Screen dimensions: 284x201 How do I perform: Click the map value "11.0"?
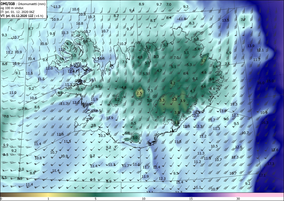pos(13,92)
